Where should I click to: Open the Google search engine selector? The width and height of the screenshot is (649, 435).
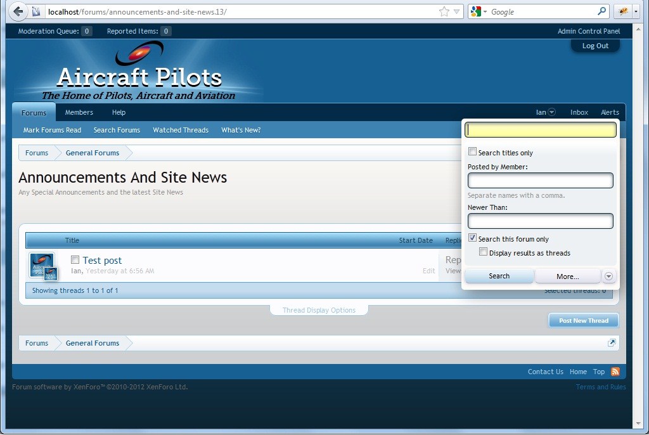478,11
